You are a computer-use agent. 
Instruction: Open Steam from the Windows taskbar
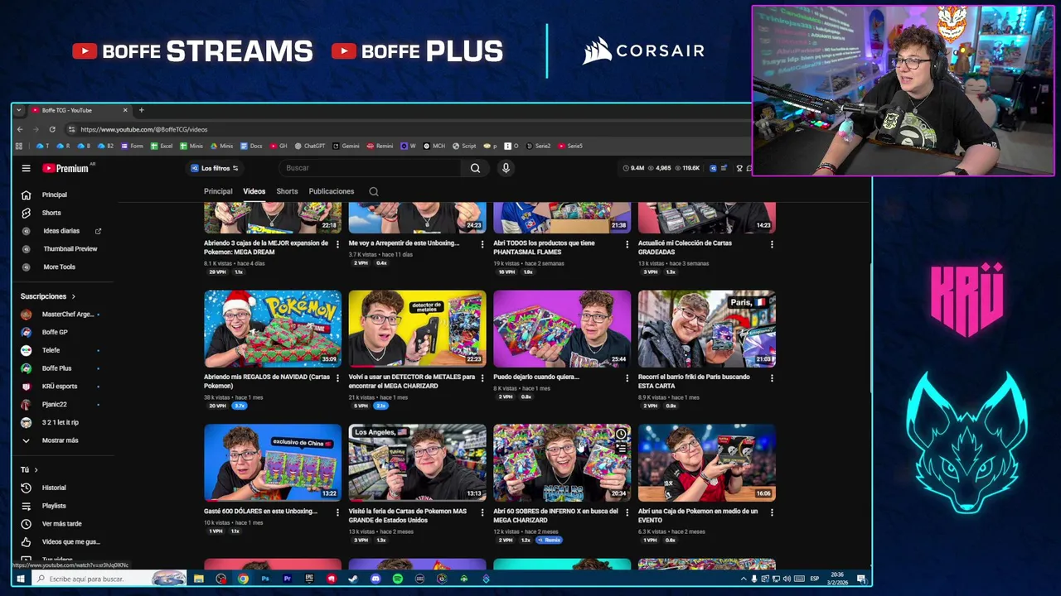[x=353, y=579]
